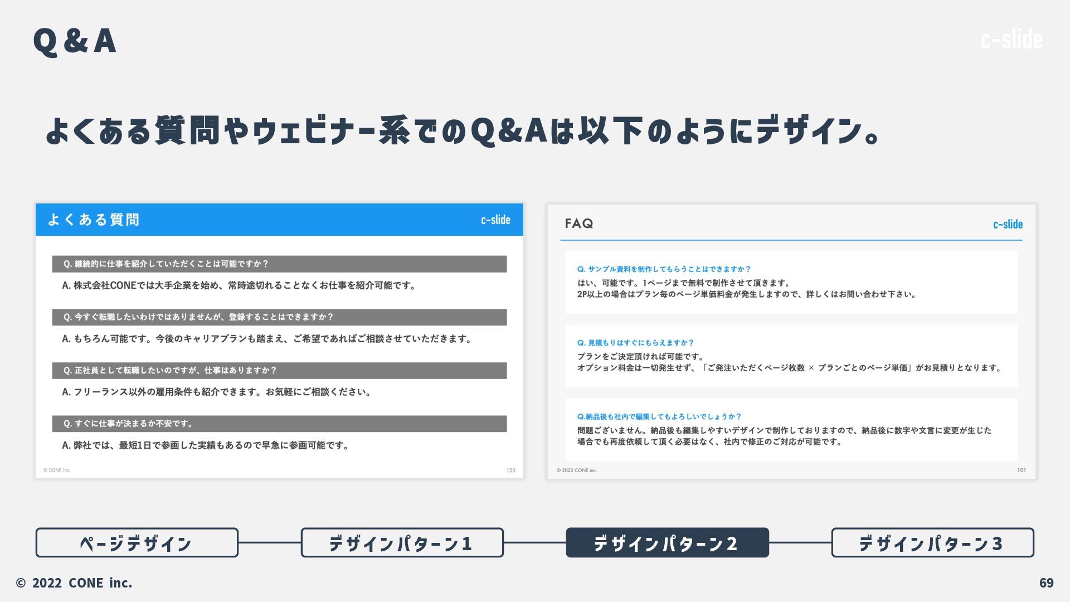Click the ページデザイン navigation tab

(137, 542)
